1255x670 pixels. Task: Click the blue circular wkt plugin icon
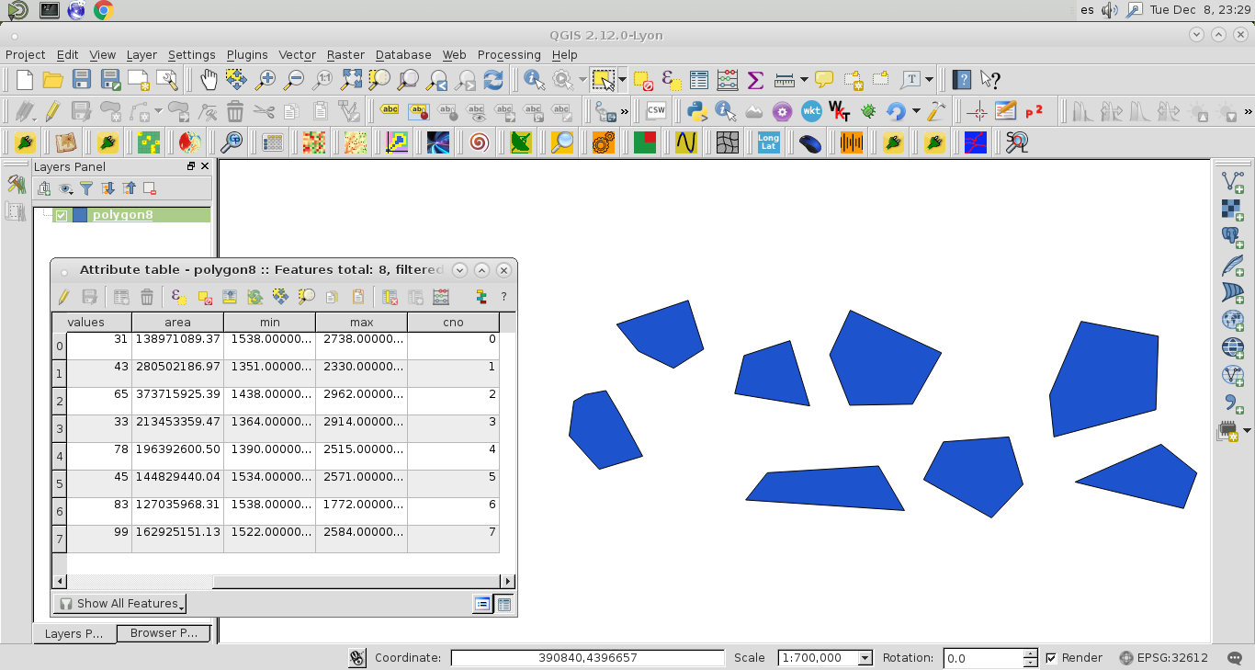pyautogui.click(x=811, y=112)
